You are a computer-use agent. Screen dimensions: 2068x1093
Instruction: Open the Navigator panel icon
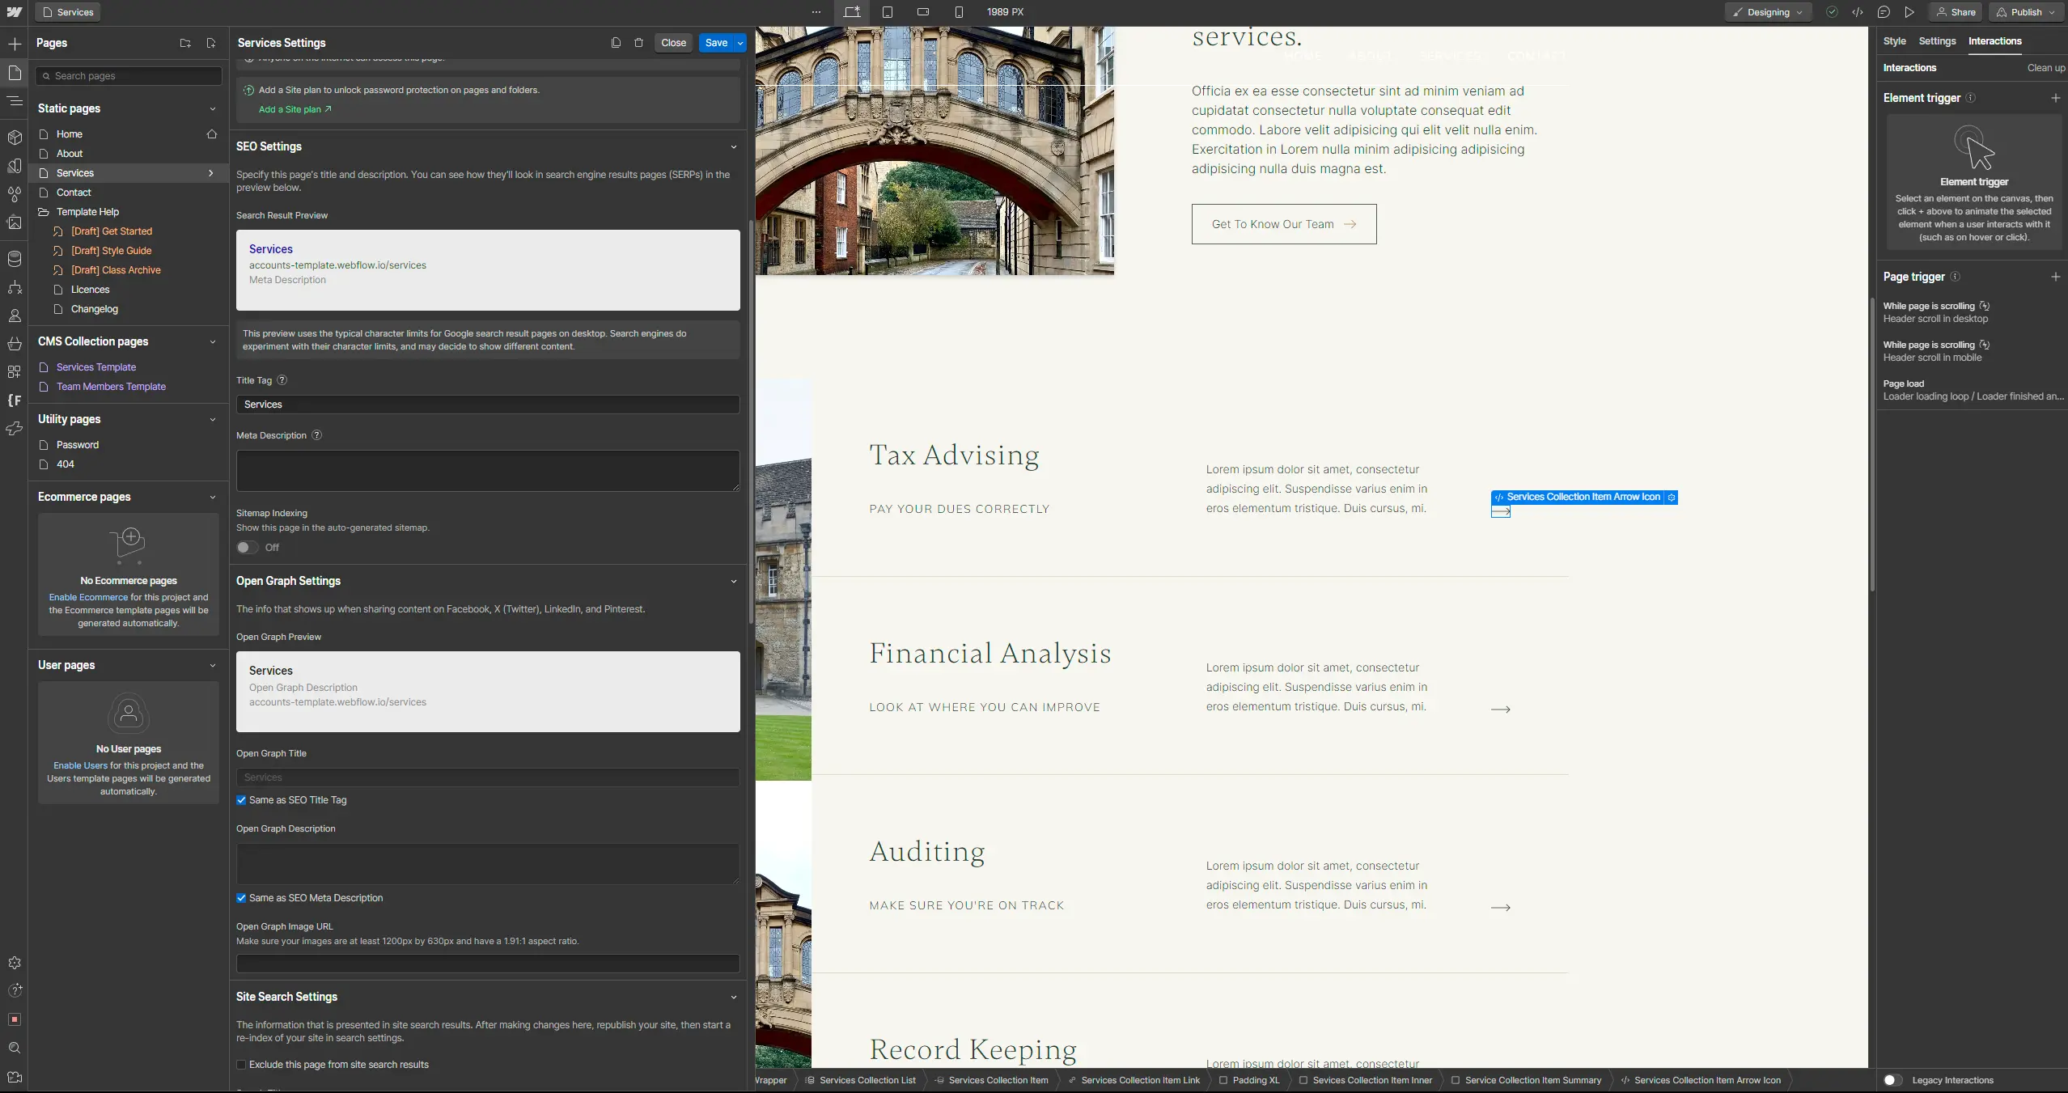click(x=15, y=101)
